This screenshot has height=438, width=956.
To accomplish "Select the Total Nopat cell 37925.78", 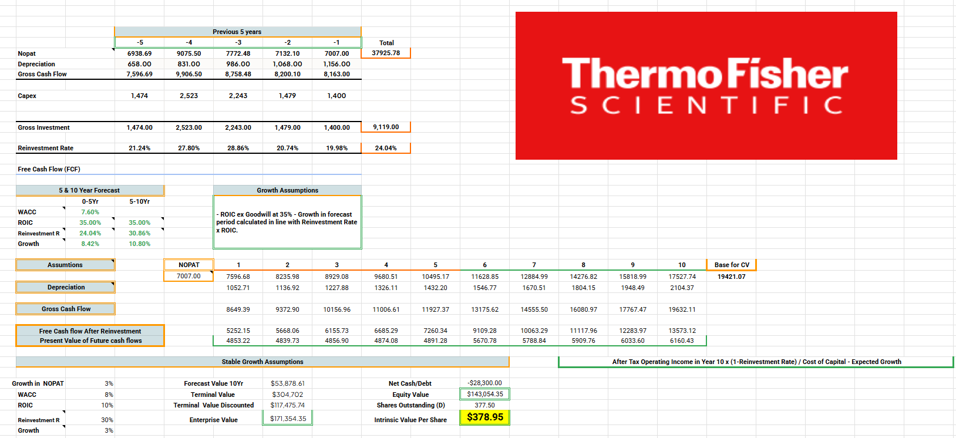I will click(386, 53).
